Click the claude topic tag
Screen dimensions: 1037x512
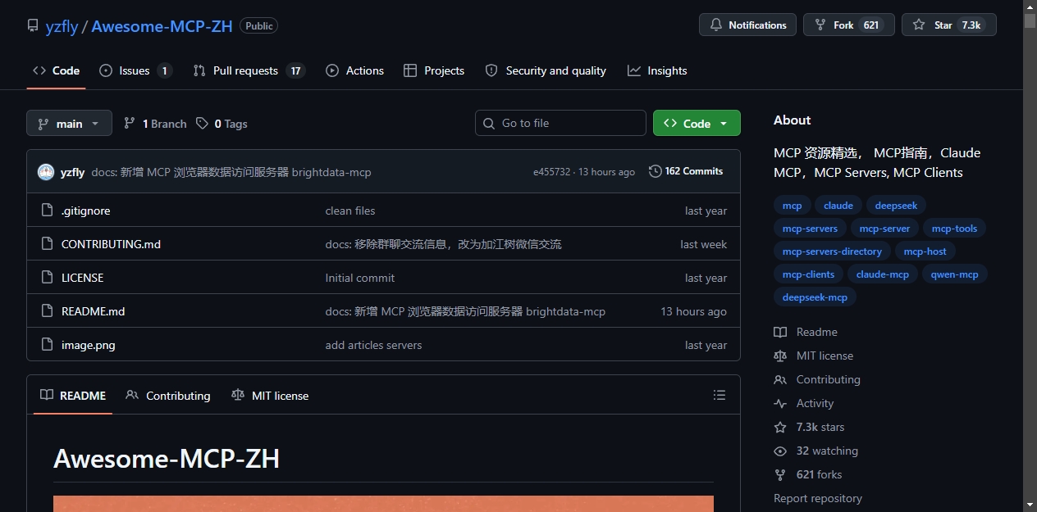click(838, 206)
